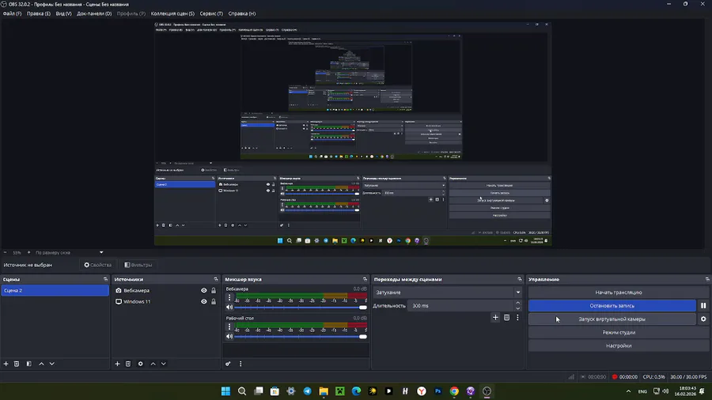Image resolution: width=712 pixels, height=400 pixels.
Task: Move scene up arrow in the Scenes panel
Action: tap(41, 364)
